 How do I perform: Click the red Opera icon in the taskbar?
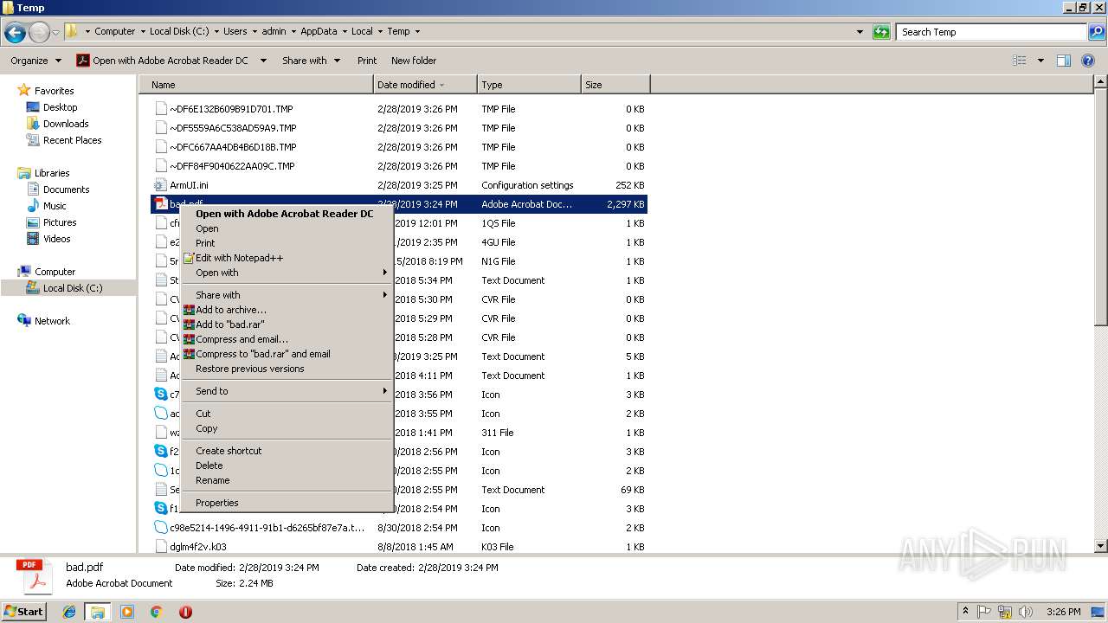pyautogui.click(x=185, y=612)
